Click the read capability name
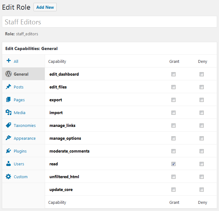Screen dimensions: 219x211 point(53,164)
